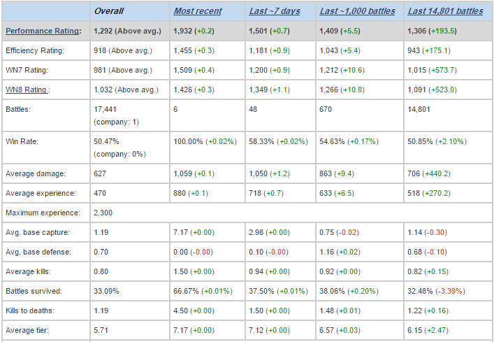Select the Battles survived row label
This screenshot has height=342, width=494.
tap(34, 291)
